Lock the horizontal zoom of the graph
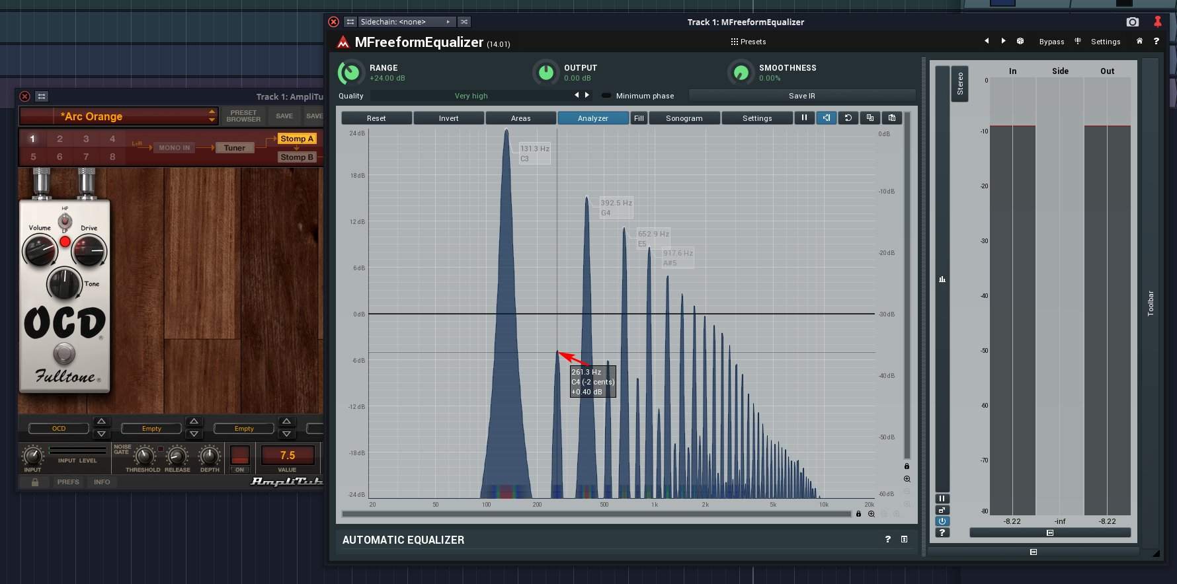This screenshot has height=584, width=1177. pos(858,514)
